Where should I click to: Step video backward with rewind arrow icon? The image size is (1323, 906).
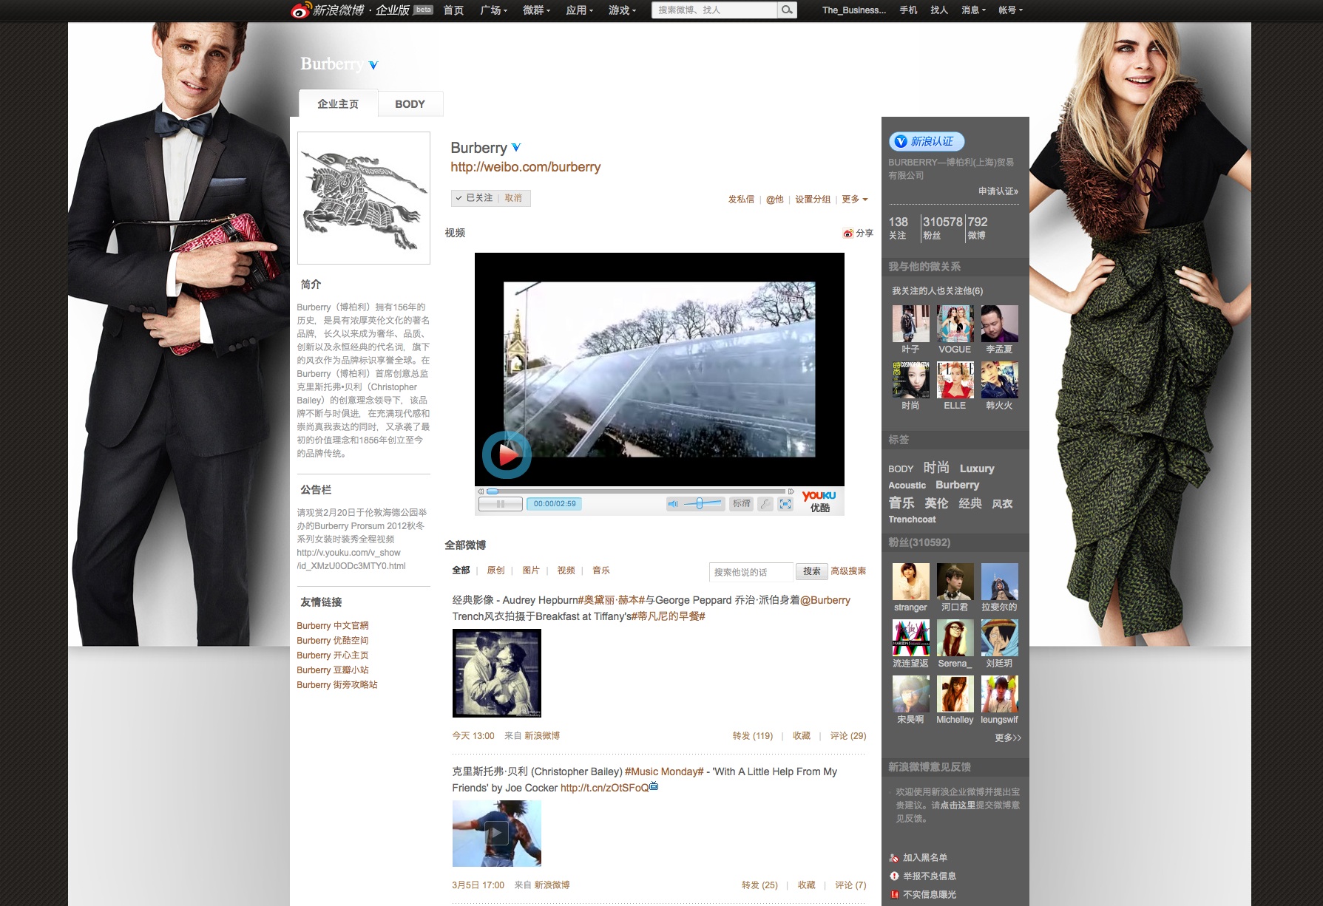pos(481,491)
